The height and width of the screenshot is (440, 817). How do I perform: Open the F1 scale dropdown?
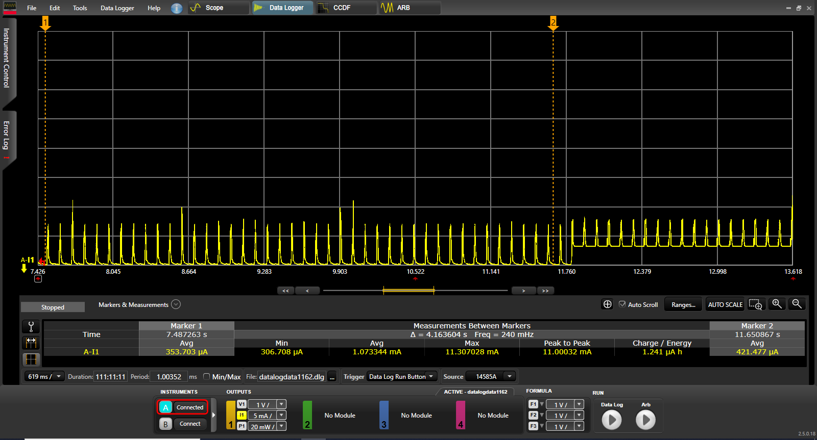pyautogui.click(x=579, y=404)
